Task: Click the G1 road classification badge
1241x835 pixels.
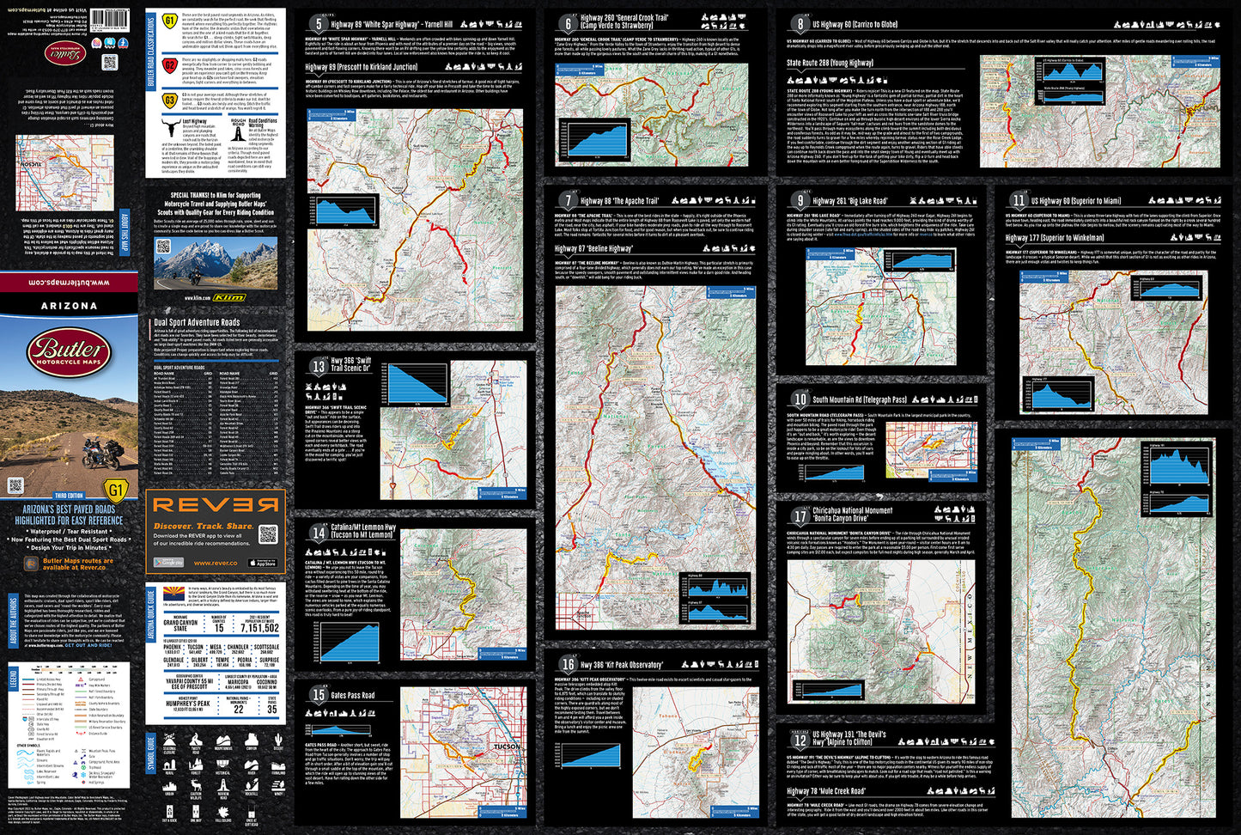Action: 170,21
